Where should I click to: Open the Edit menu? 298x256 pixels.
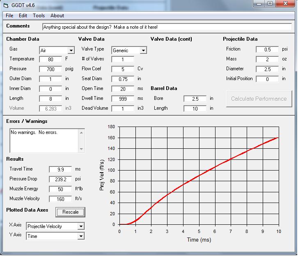click(23, 16)
